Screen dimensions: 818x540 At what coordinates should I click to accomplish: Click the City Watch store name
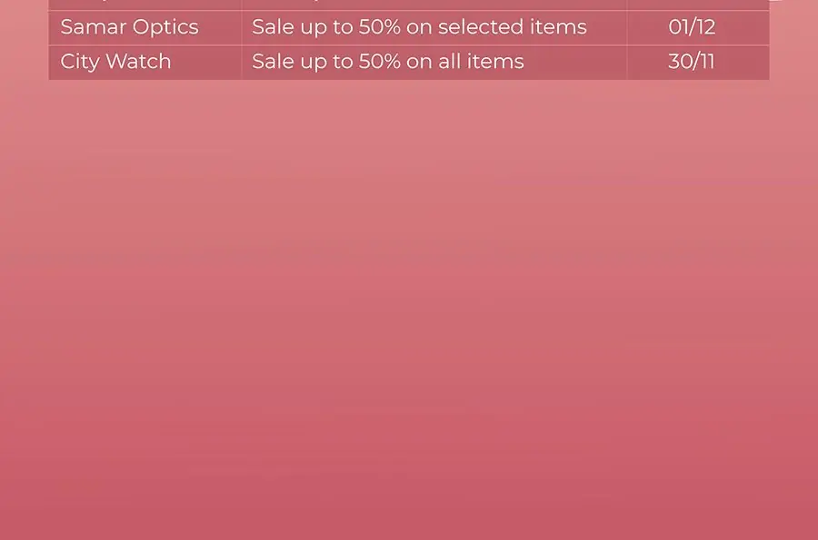tap(115, 62)
